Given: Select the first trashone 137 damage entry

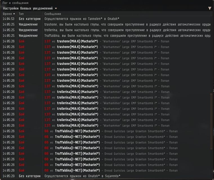Looking at the screenshot, I should click(107, 41).
